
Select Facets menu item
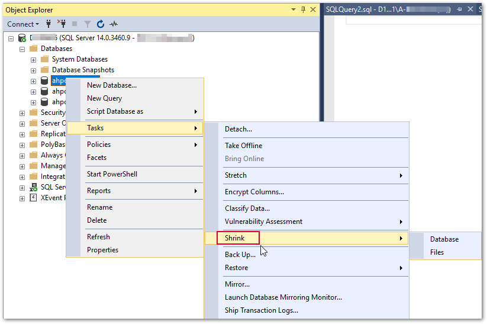coord(135,158)
